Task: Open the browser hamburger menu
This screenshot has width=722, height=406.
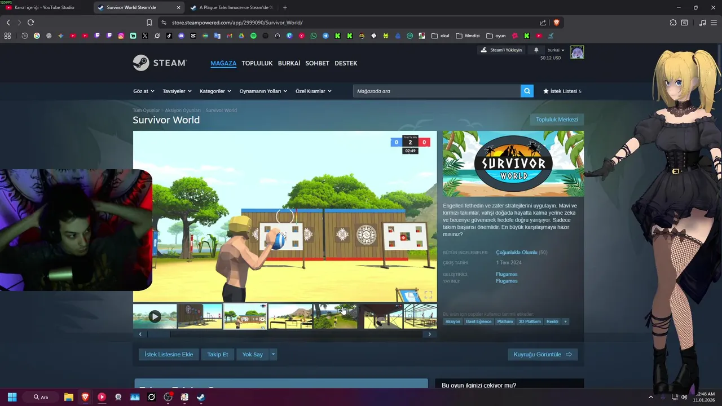Action: 714,23
